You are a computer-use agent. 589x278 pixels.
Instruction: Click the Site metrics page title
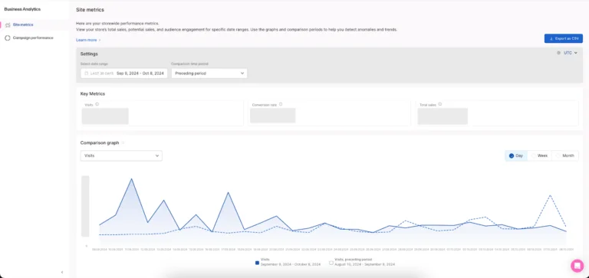(x=90, y=10)
